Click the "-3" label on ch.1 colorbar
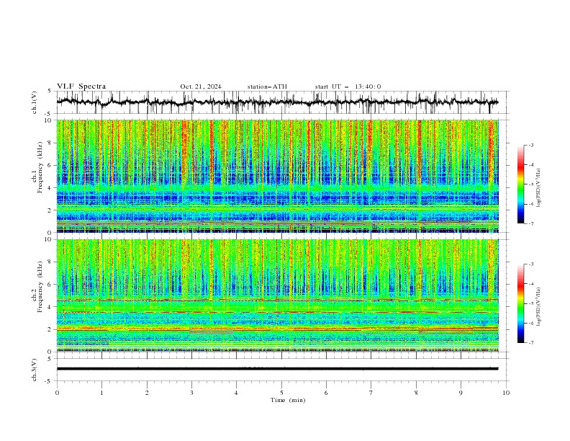This screenshot has width=570, height=441. coord(531,145)
